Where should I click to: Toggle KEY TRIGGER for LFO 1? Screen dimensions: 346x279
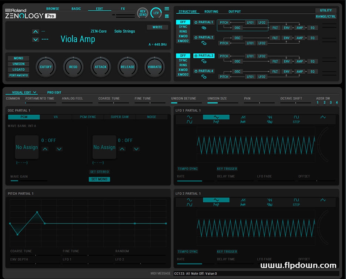coord(227,169)
